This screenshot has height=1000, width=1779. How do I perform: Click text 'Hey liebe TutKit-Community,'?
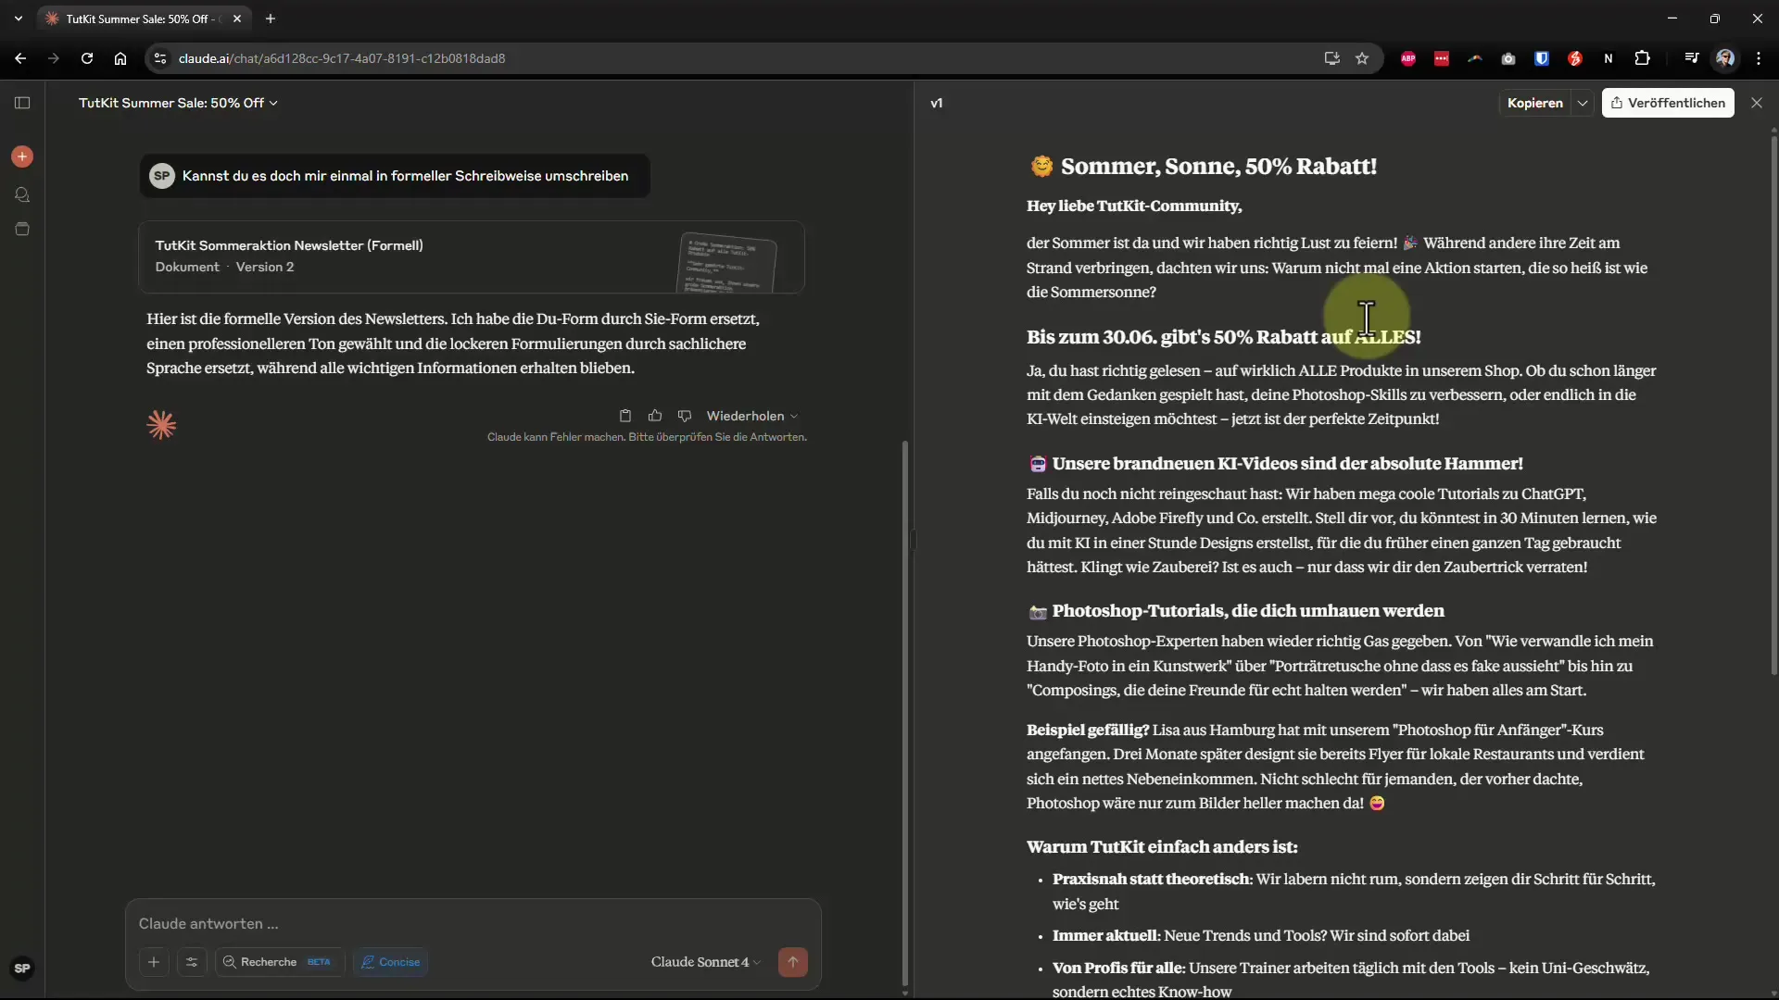point(1134,206)
